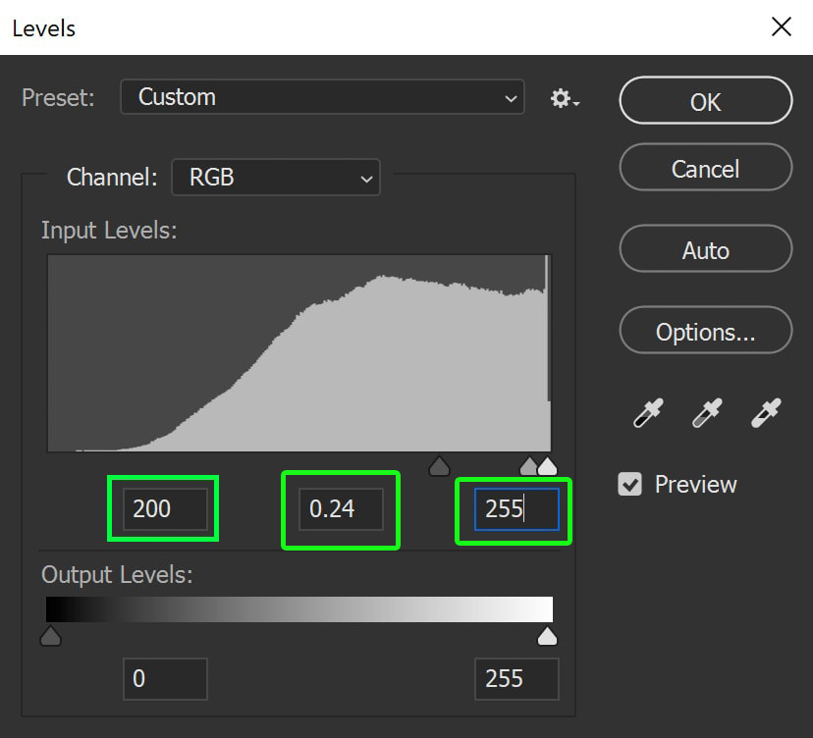
Task: Click the Auto button
Action: point(706,248)
